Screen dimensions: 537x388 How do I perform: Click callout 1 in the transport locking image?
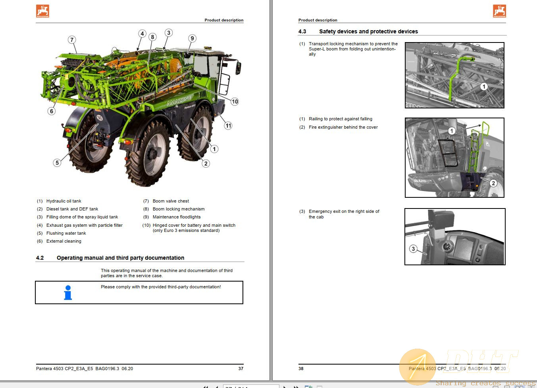click(483, 87)
